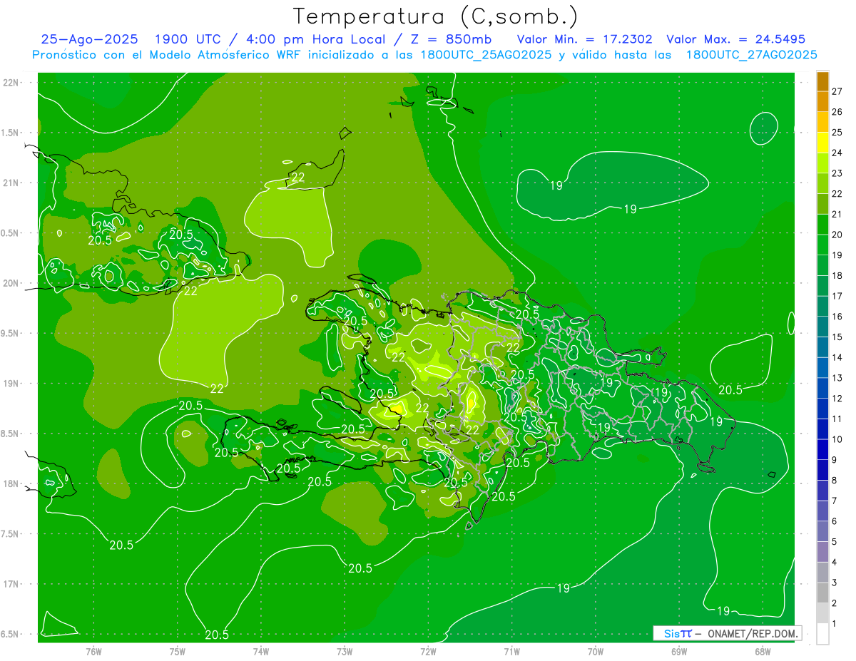This screenshot has height=661, width=856.
Task: Click the "69W" longitude axis label
Action: click(679, 652)
